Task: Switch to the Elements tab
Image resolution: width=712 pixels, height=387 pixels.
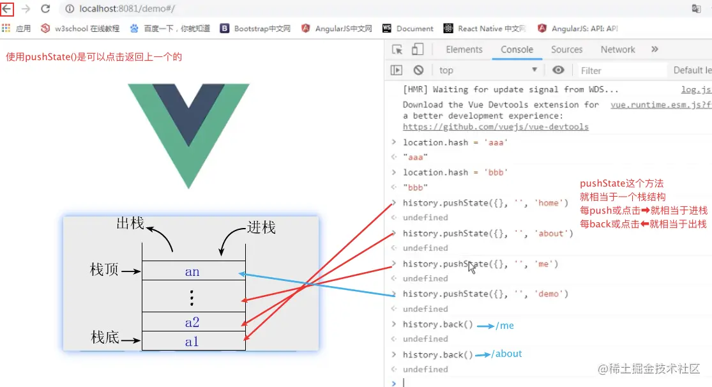Action: click(464, 50)
